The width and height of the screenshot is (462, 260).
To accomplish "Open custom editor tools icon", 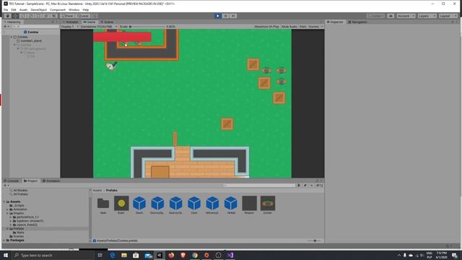I will [54, 16].
